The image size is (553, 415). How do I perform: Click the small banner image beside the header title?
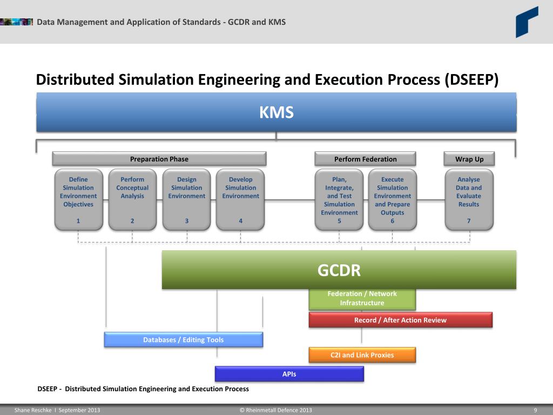click(16, 22)
